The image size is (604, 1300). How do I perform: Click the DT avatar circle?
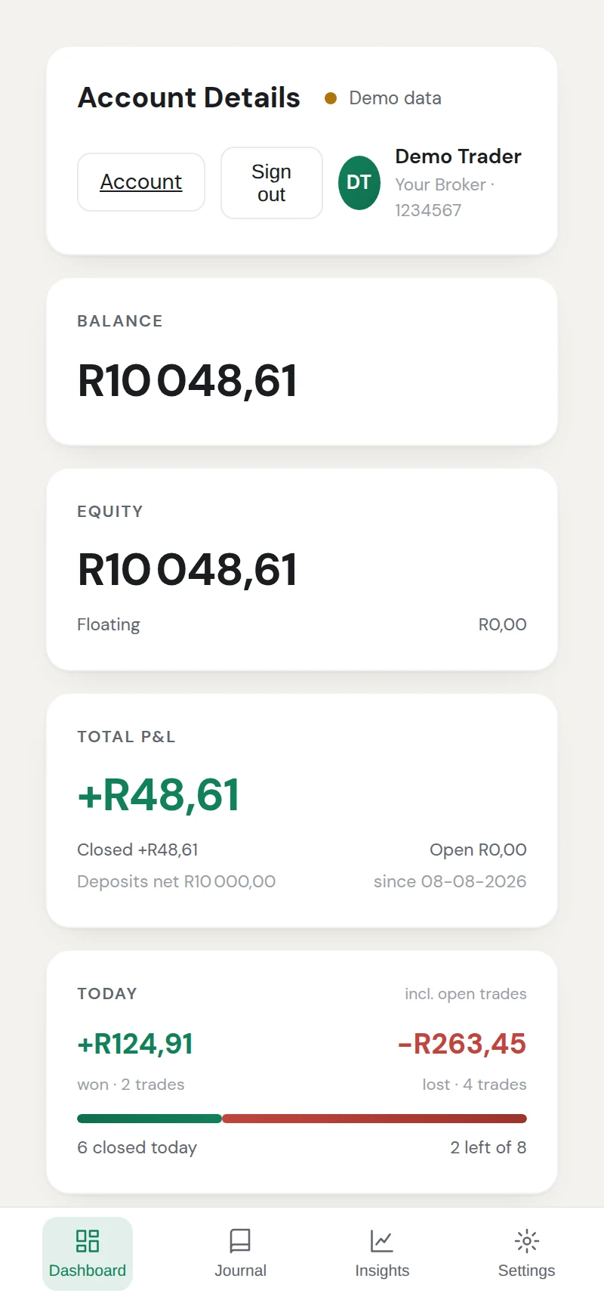[359, 182]
